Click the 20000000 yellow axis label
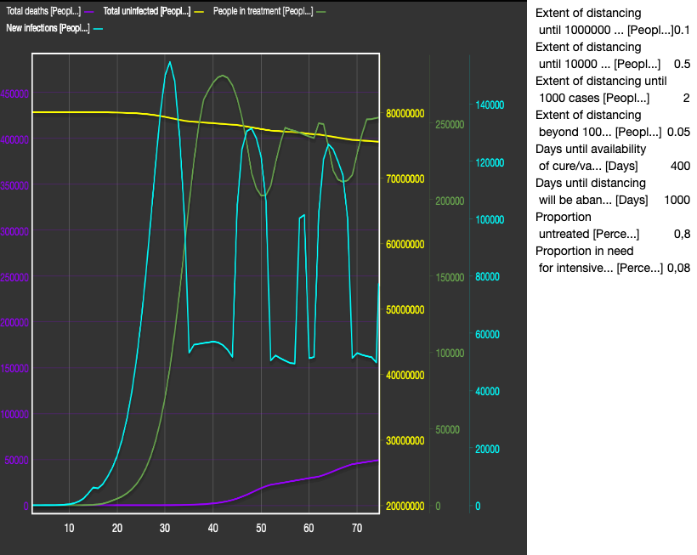The height and width of the screenshot is (555, 697). click(405, 506)
